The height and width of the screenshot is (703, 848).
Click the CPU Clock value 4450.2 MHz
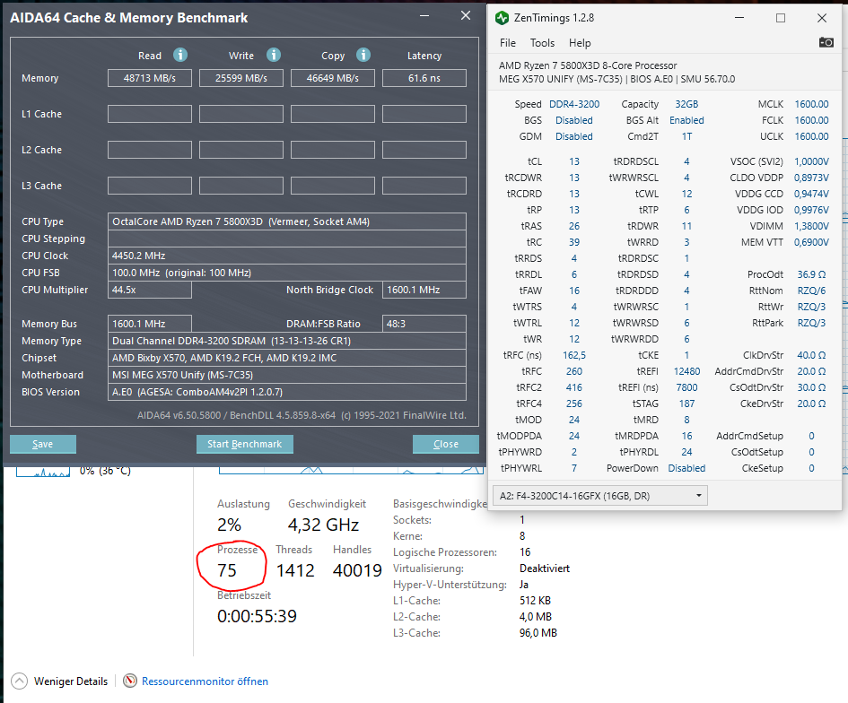(x=286, y=256)
